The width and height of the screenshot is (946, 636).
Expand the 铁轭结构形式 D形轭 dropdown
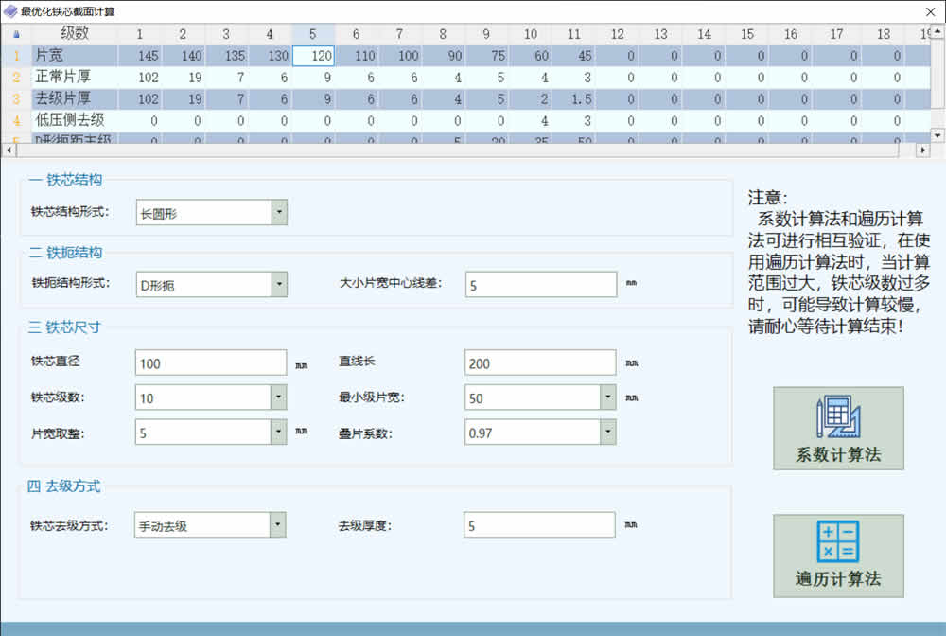coord(279,283)
